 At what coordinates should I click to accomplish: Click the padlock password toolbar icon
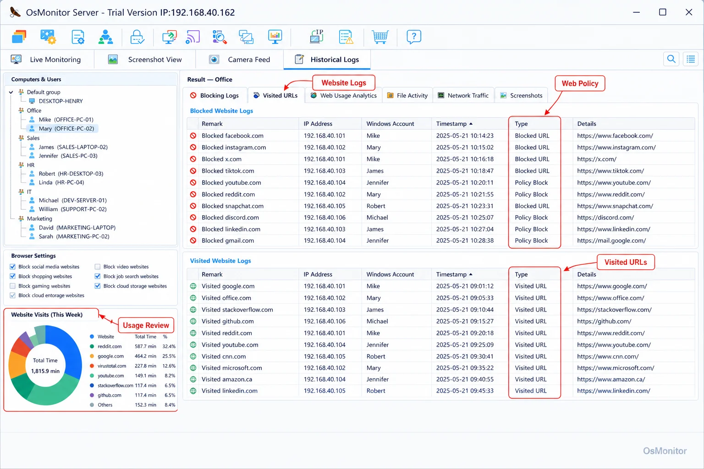click(137, 37)
